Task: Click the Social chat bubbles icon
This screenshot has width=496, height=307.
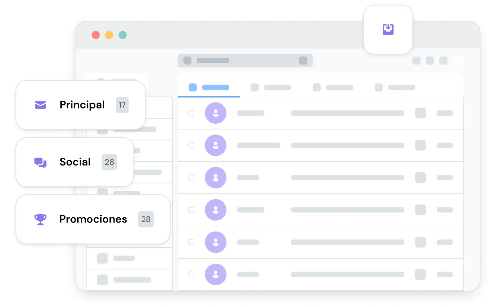Action: click(40, 162)
